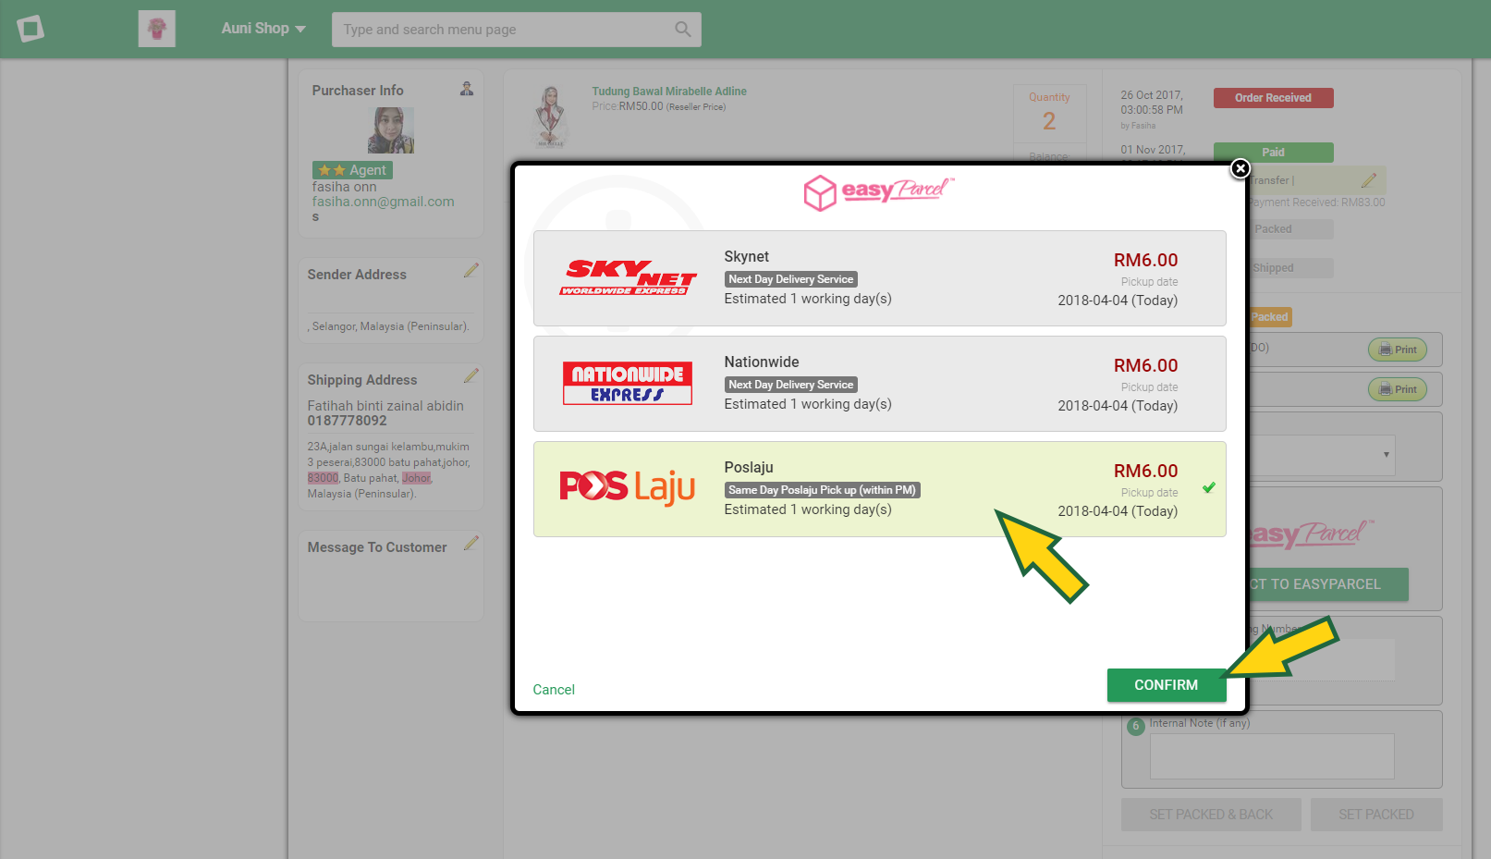
Task: Click the highlighted postcode 83000
Action: [x=323, y=478]
